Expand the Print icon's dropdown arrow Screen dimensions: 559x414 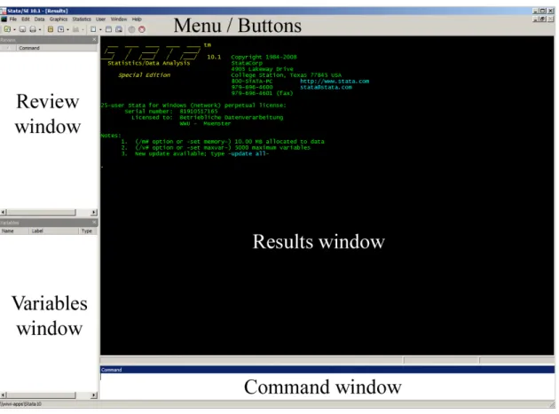pos(40,29)
